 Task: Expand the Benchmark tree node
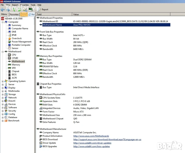point(3,121)
